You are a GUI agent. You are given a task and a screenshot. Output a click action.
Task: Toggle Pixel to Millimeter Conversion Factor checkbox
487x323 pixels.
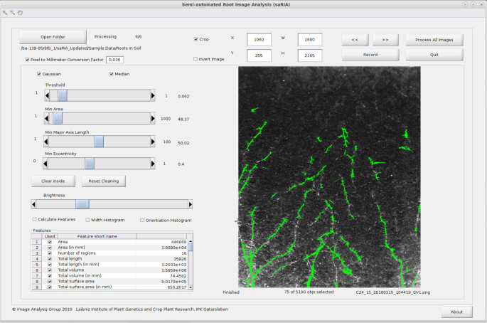point(27,60)
